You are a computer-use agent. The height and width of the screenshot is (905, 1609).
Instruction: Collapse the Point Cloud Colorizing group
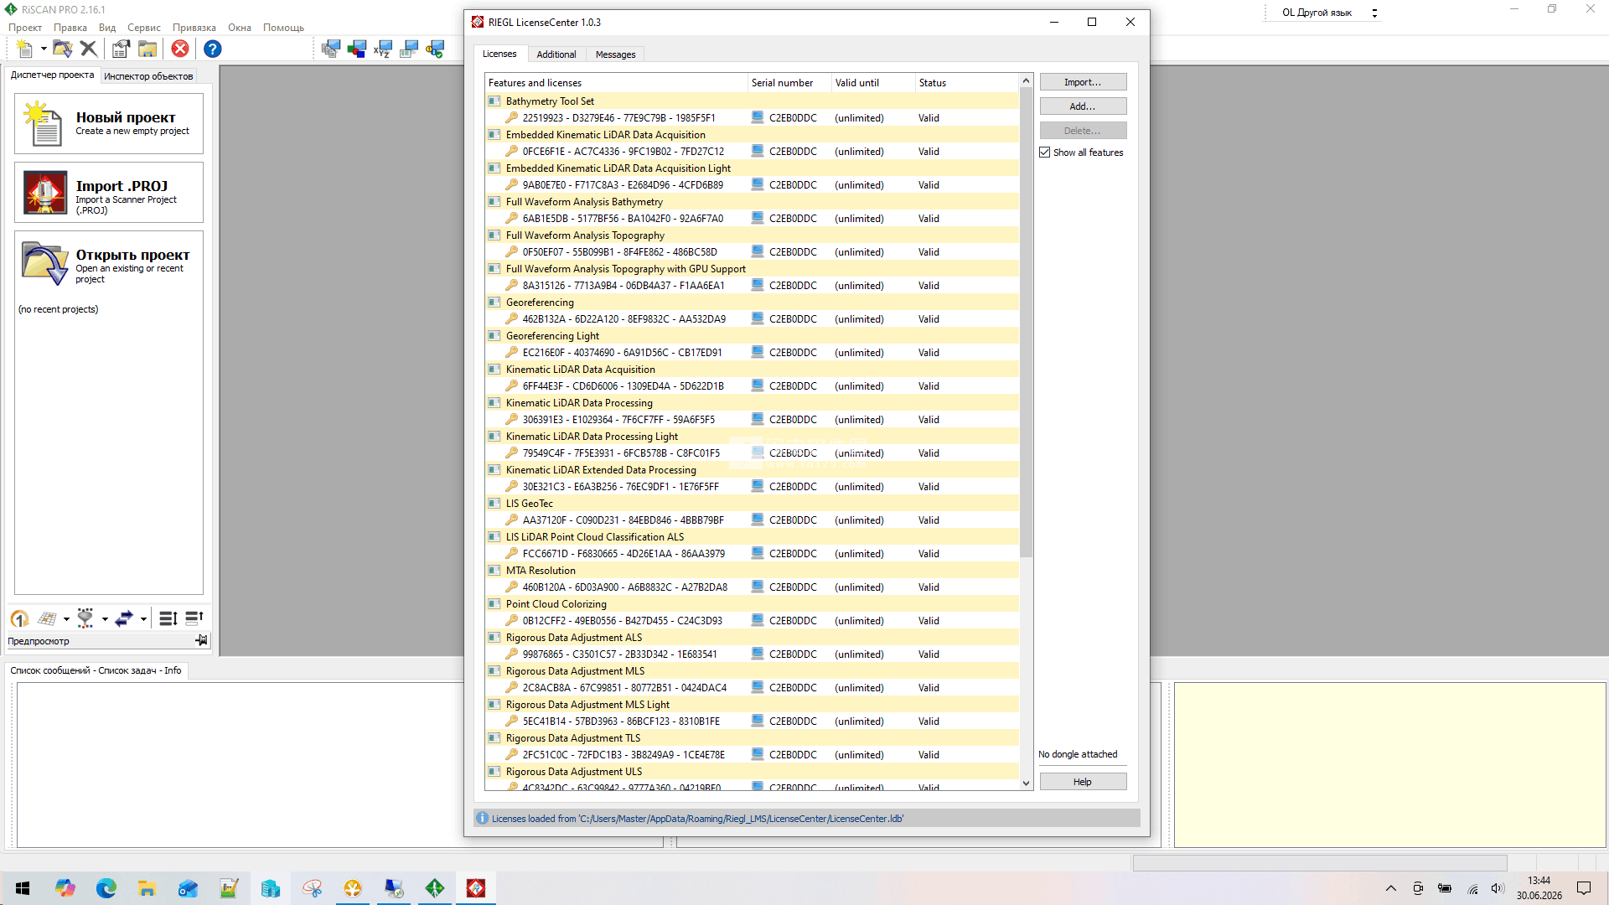(494, 604)
